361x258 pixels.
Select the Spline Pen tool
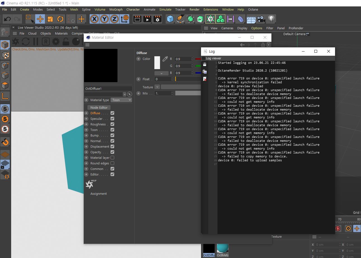(180, 19)
